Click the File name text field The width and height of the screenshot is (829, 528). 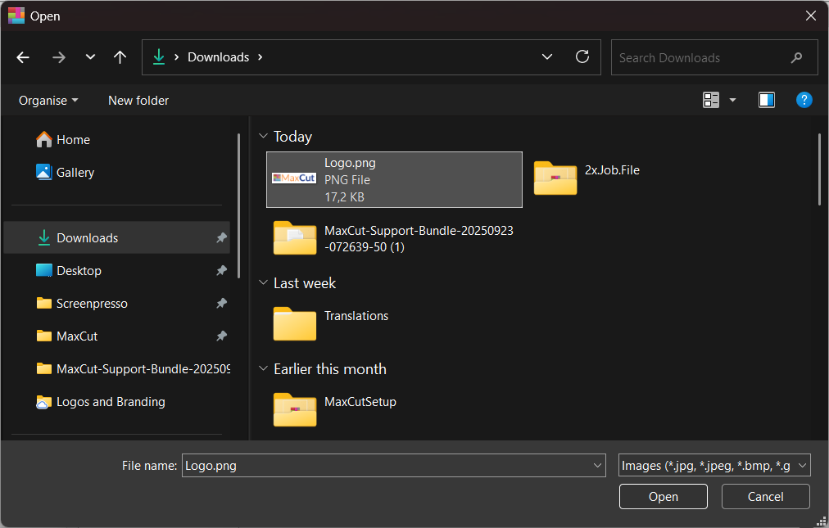point(385,466)
